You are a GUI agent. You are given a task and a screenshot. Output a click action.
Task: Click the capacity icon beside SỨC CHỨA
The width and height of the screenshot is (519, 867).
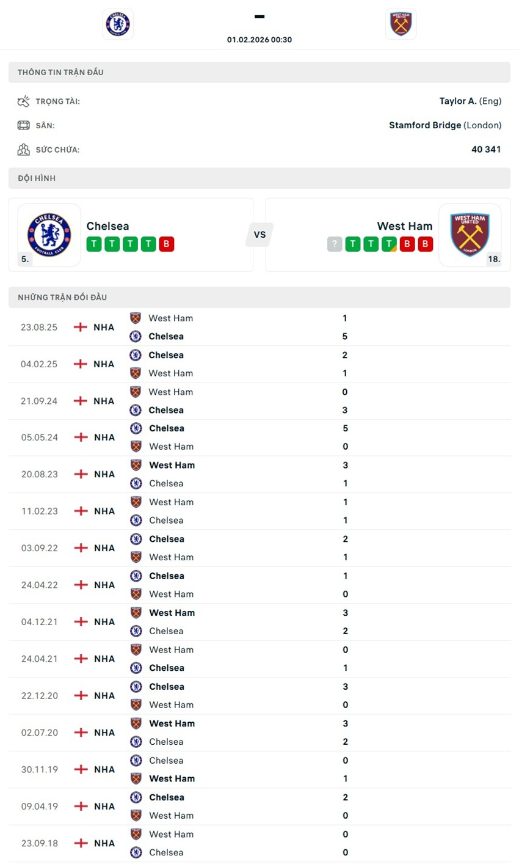(23, 149)
